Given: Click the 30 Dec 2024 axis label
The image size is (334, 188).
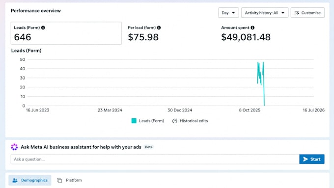Looking at the screenshot, I should click(180, 110).
